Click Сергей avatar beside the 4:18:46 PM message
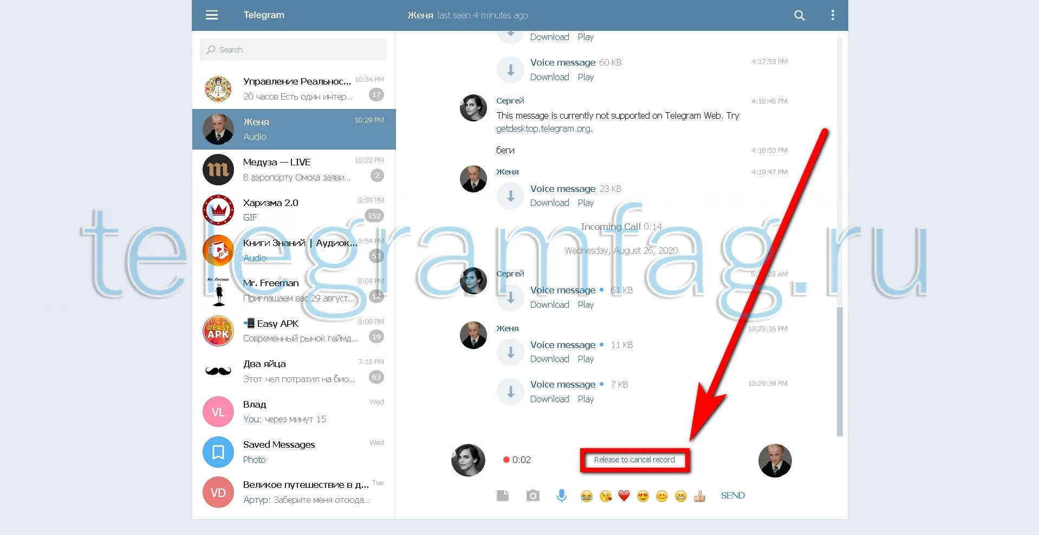The width and height of the screenshot is (1039, 535). point(473,107)
